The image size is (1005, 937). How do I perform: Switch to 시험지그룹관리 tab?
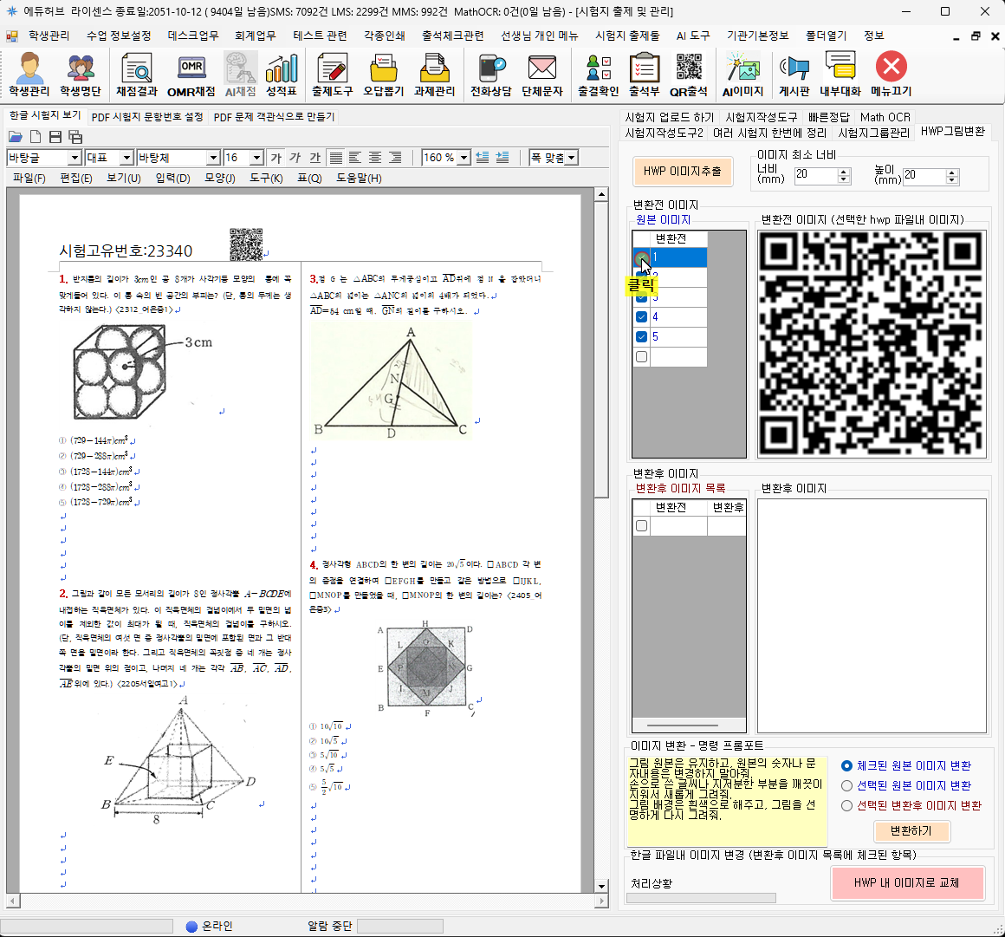coord(873,133)
